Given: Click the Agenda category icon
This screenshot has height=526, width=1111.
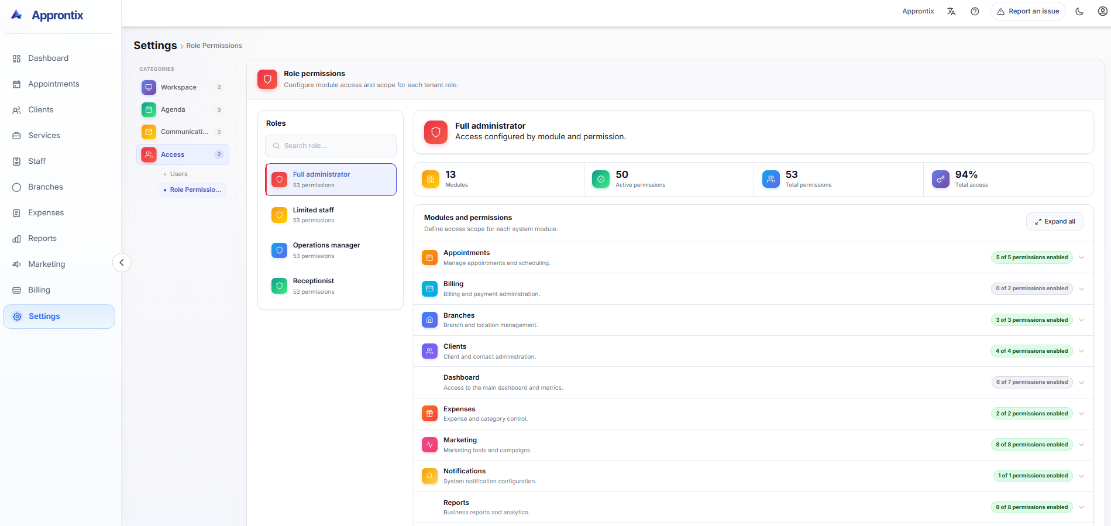Looking at the screenshot, I should point(149,109).
